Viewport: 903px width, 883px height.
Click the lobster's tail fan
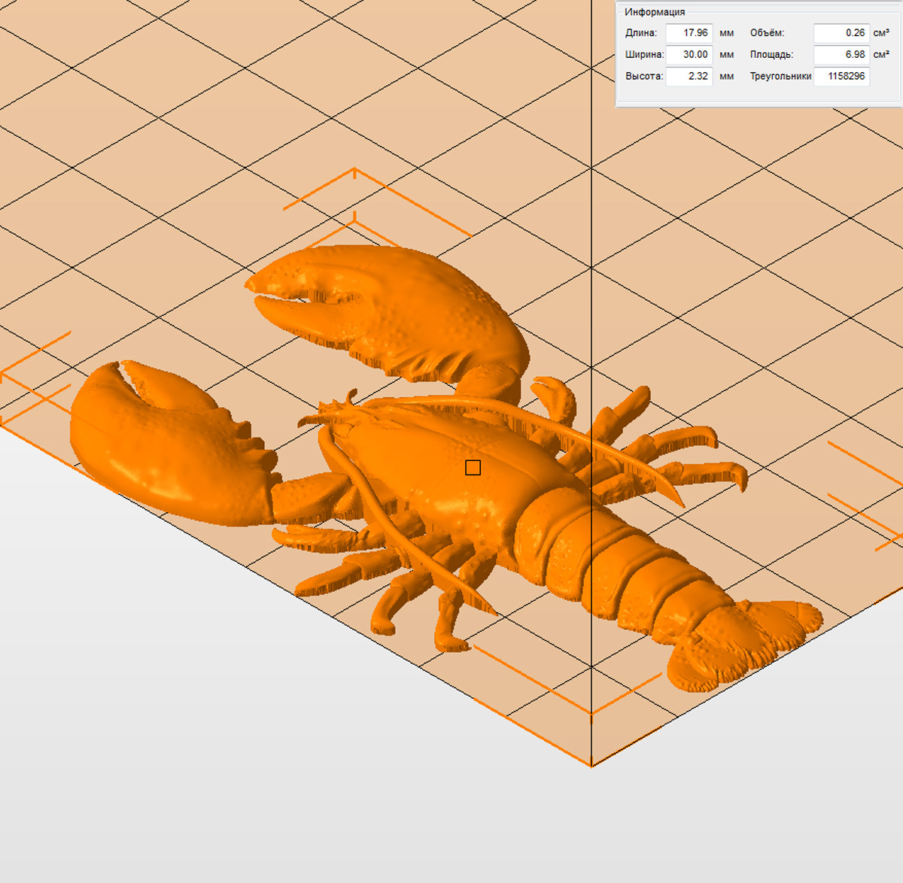[745, 639]
